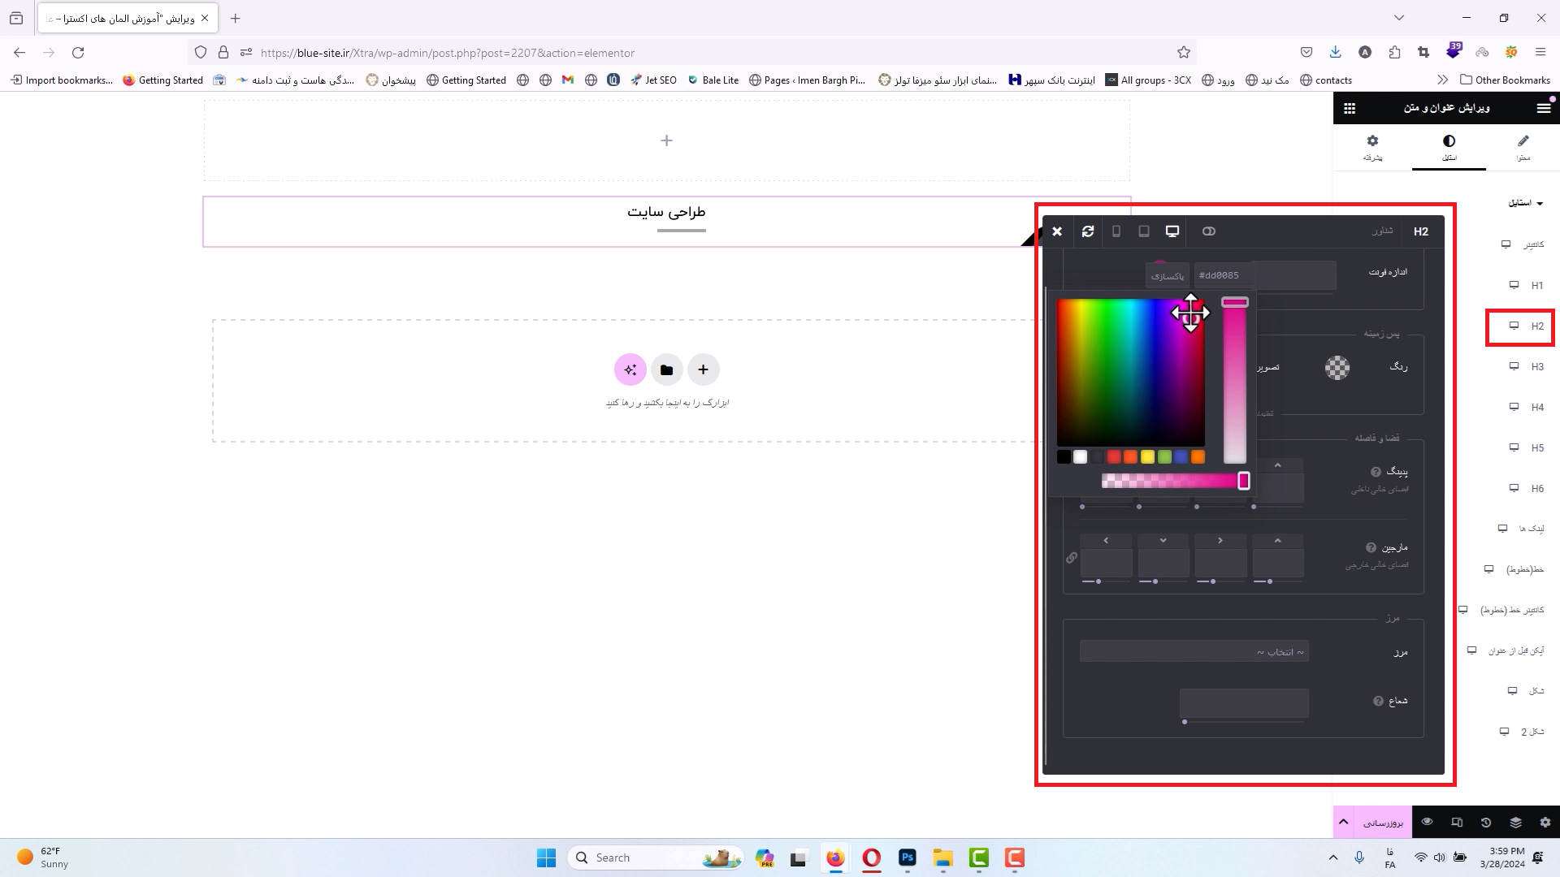1560x877 pixels.
Task: Bookmark this page with star icon
Action: tap(1184, 53)
